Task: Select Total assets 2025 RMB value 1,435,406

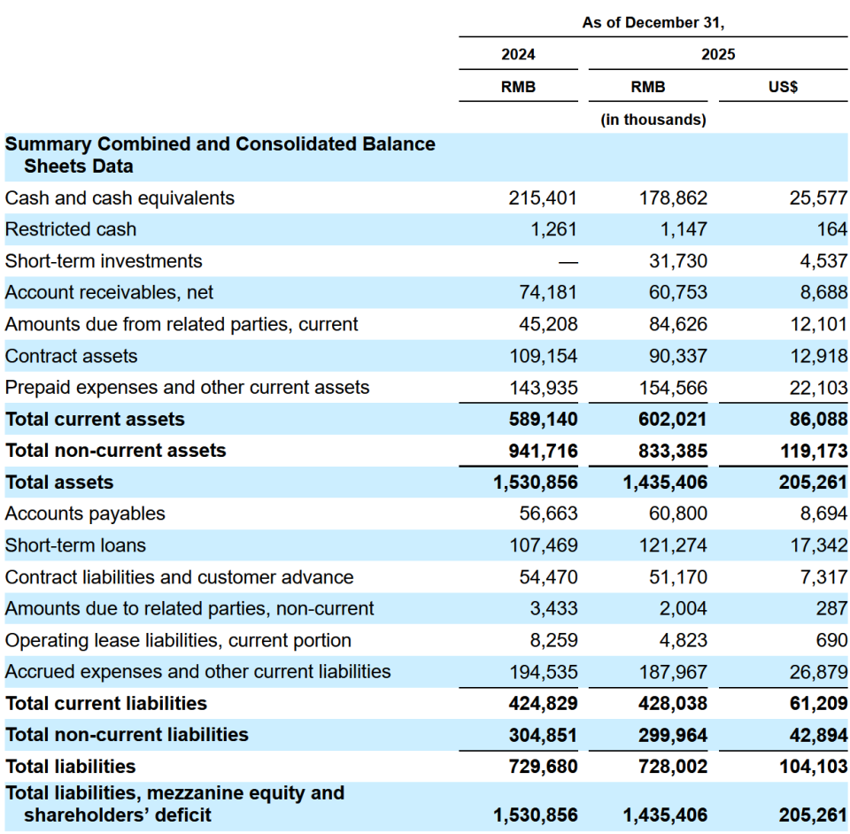Action: point(665,483)
